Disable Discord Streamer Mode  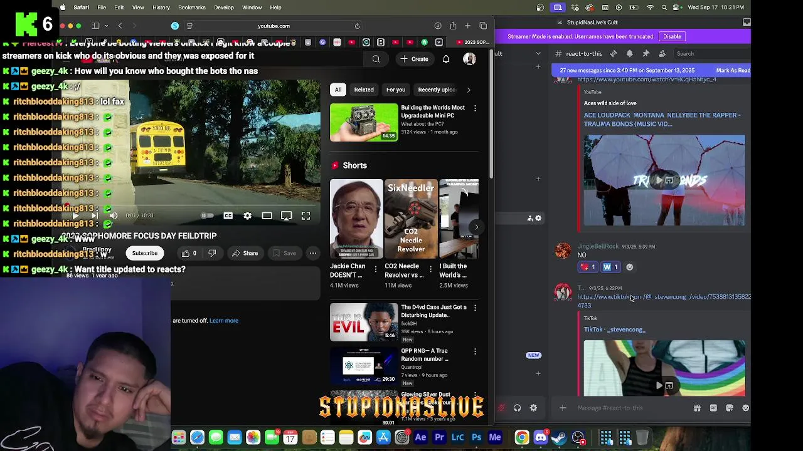pos(672,36)
